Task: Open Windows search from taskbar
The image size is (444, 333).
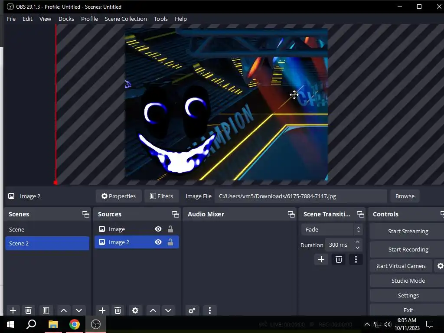Action: [31, 324]
